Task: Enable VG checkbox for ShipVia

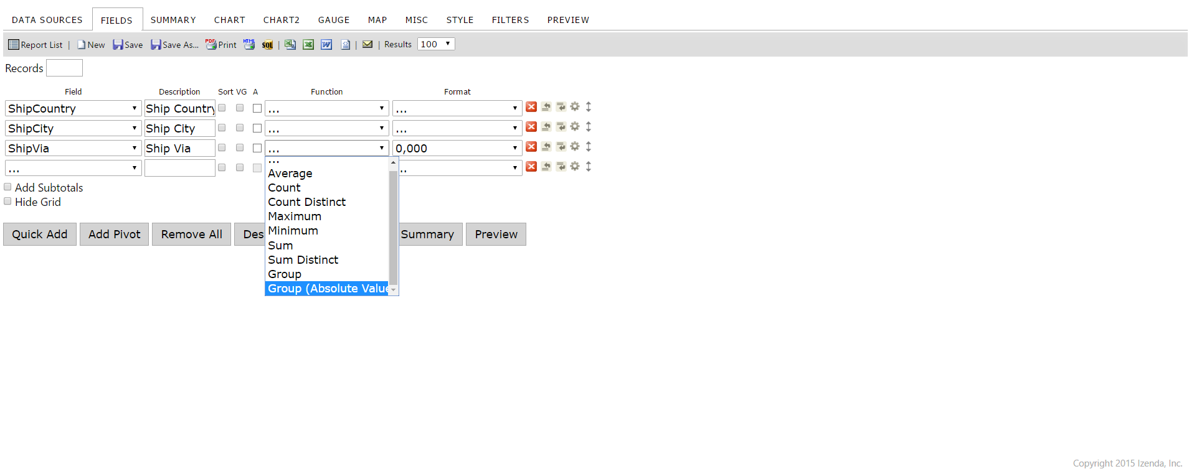Action: pyautogui.click(x=240, y=148)
